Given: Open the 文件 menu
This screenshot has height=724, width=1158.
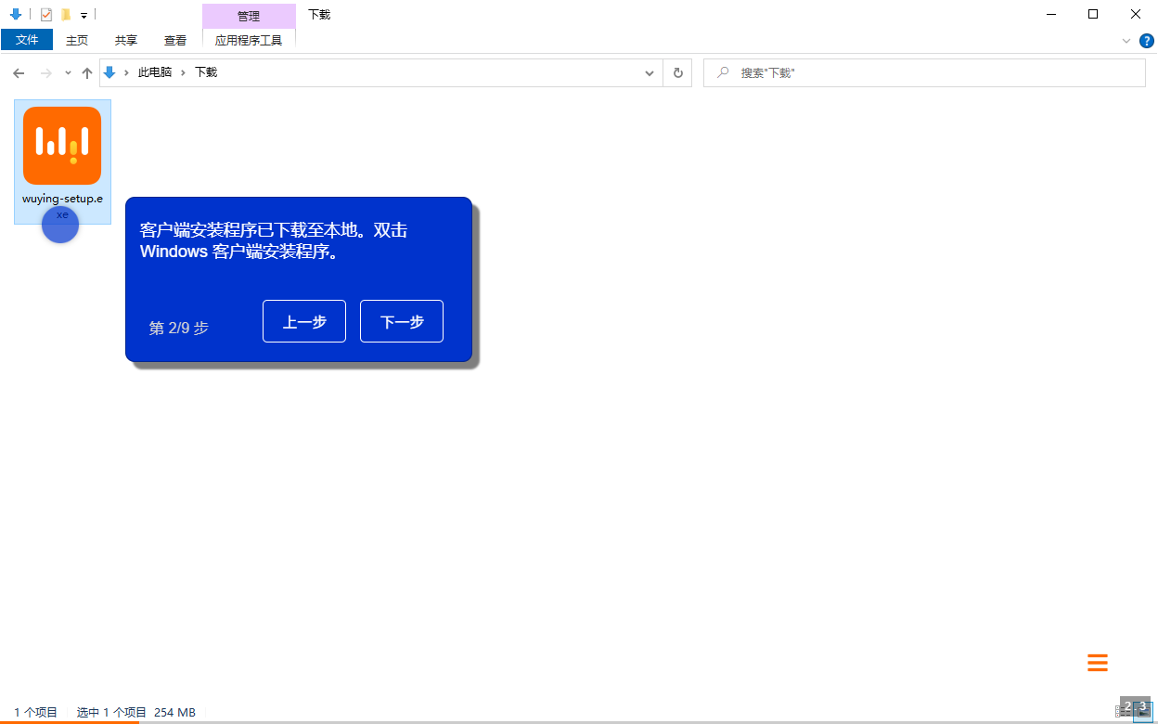Looking at the screenshot, I should [x=27, y=40].
